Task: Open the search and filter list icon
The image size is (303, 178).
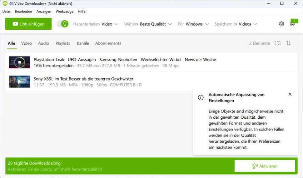Action: coord(277,43)
